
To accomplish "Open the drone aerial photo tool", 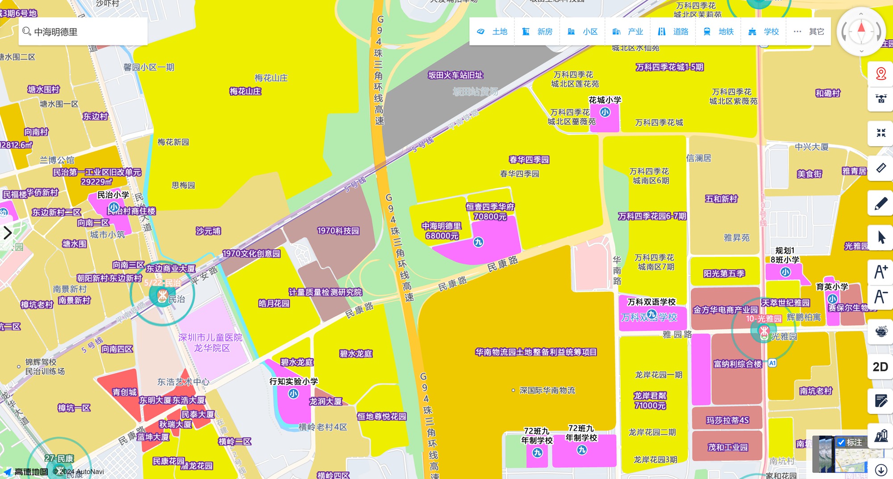I will coord(880,99).
